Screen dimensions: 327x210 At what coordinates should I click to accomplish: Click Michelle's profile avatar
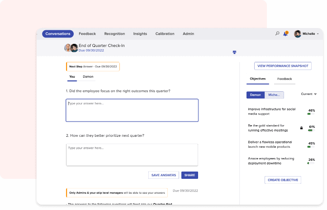point(298,34)
